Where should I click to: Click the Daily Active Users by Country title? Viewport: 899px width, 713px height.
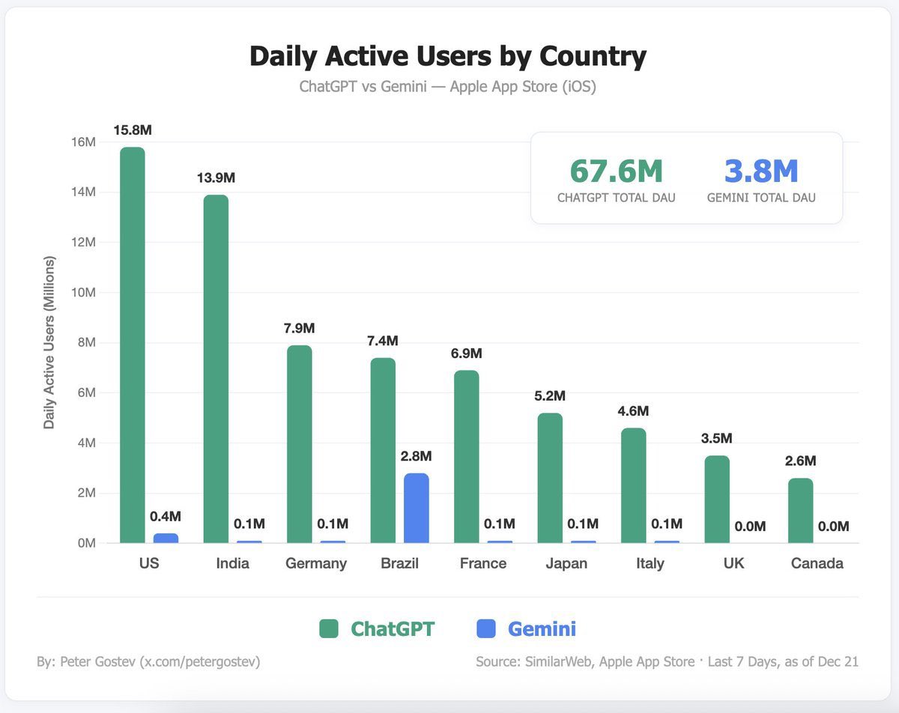pyautogui.click(x=447, y=57)
